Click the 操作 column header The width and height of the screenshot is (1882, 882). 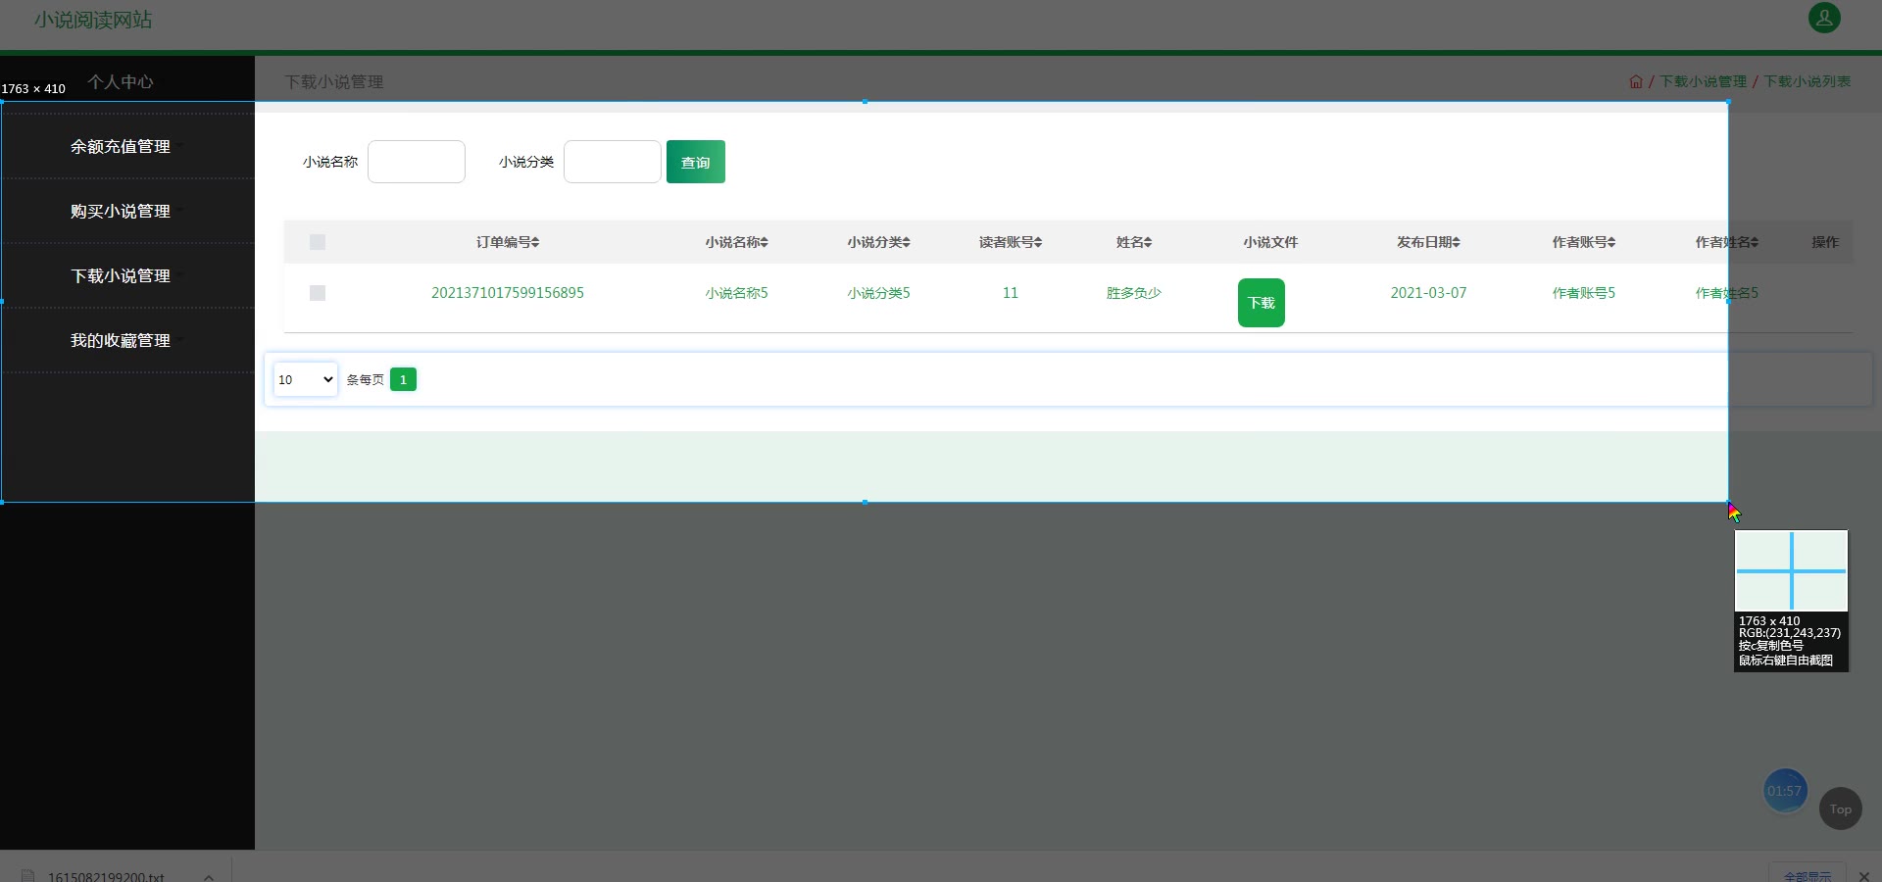[1825, 242]
